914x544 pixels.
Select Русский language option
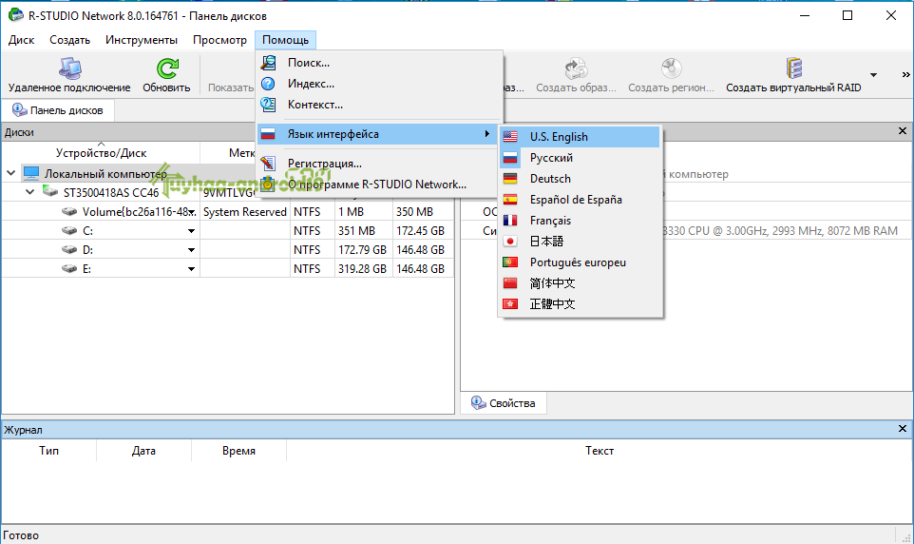(580, 158)
